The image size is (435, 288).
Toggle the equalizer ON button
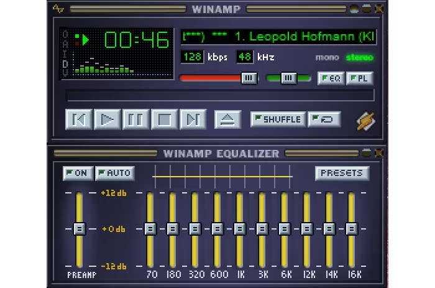click(78, 174)
